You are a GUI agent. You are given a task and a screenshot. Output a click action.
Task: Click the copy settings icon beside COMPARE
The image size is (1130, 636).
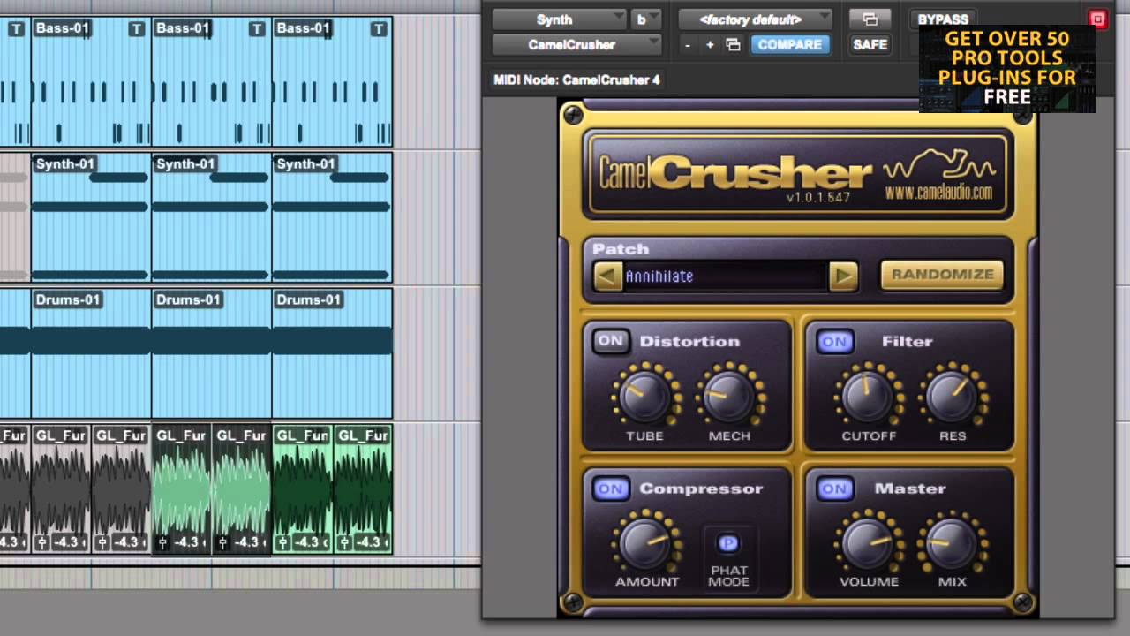coord(733,44)
